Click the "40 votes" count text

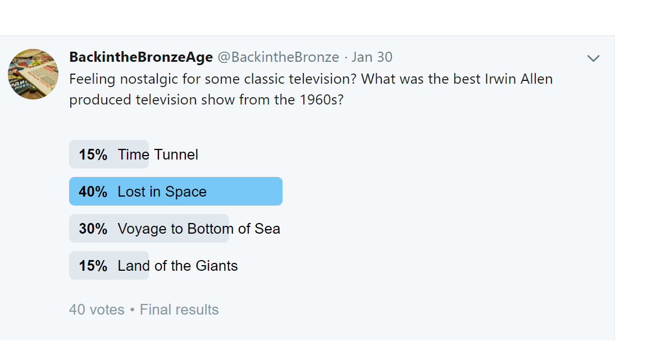[97, 310]
